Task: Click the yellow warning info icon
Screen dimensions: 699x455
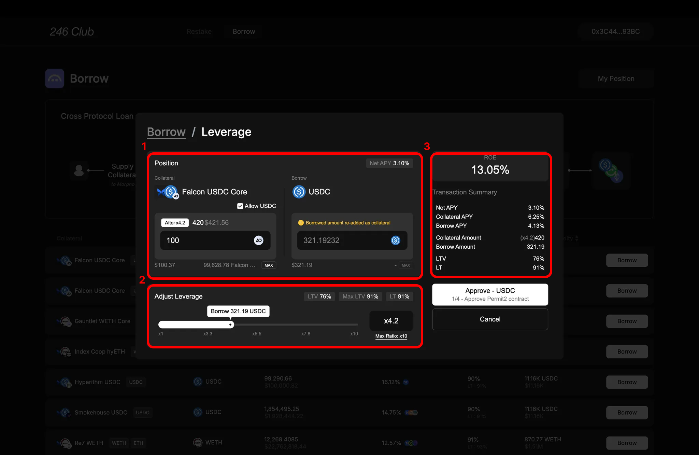Action: [301, 223]
